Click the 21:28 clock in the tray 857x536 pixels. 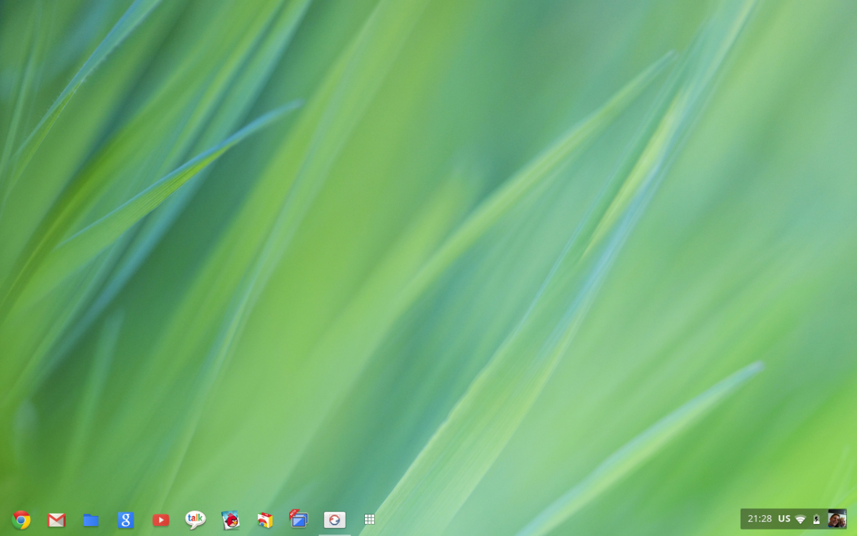click(x=760, y=519)
